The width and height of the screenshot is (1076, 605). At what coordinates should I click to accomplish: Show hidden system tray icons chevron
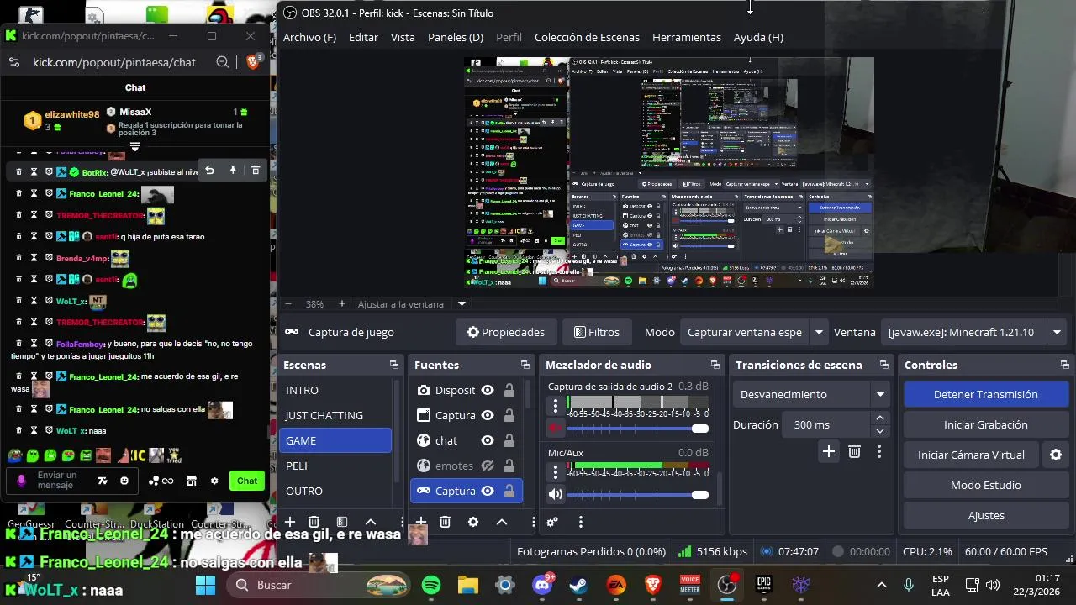click(x=882, y=585)
